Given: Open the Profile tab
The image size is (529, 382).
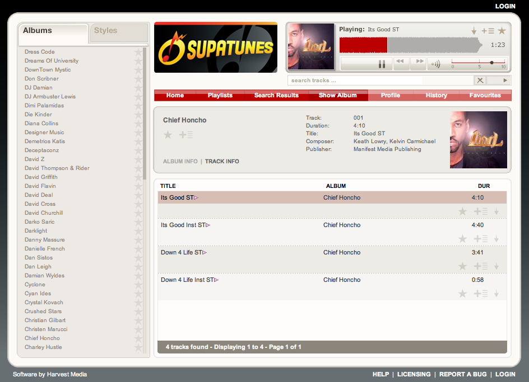Looking at the screenshot, I should [391, 95].
